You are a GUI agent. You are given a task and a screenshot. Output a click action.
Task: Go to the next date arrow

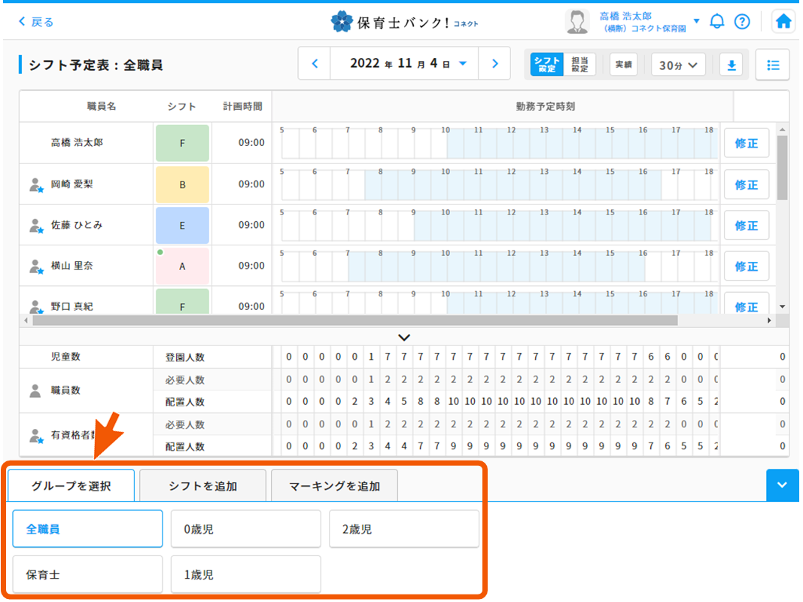click(x=494, y=63)
